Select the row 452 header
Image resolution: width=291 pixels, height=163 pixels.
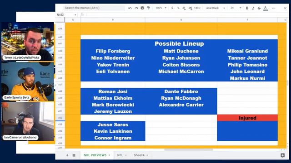pyautogui.click(x=60, y=118)
